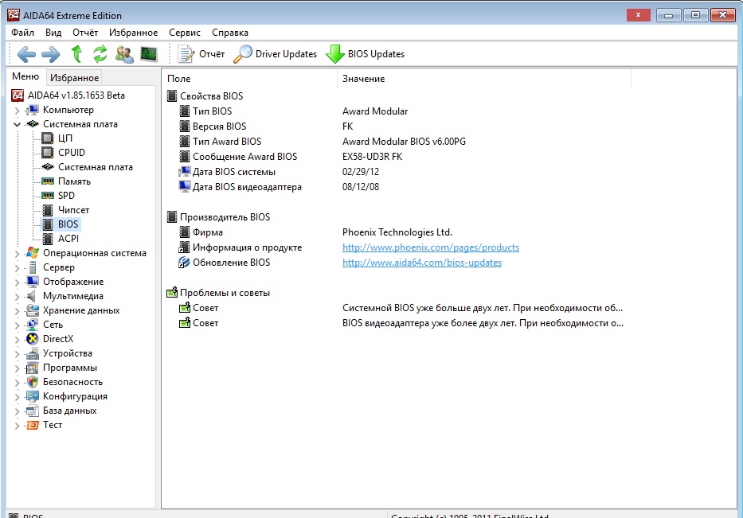This screenshot has height=518, width=743.
Task: Collapse the Системная плата tree node
Action: 17,125
